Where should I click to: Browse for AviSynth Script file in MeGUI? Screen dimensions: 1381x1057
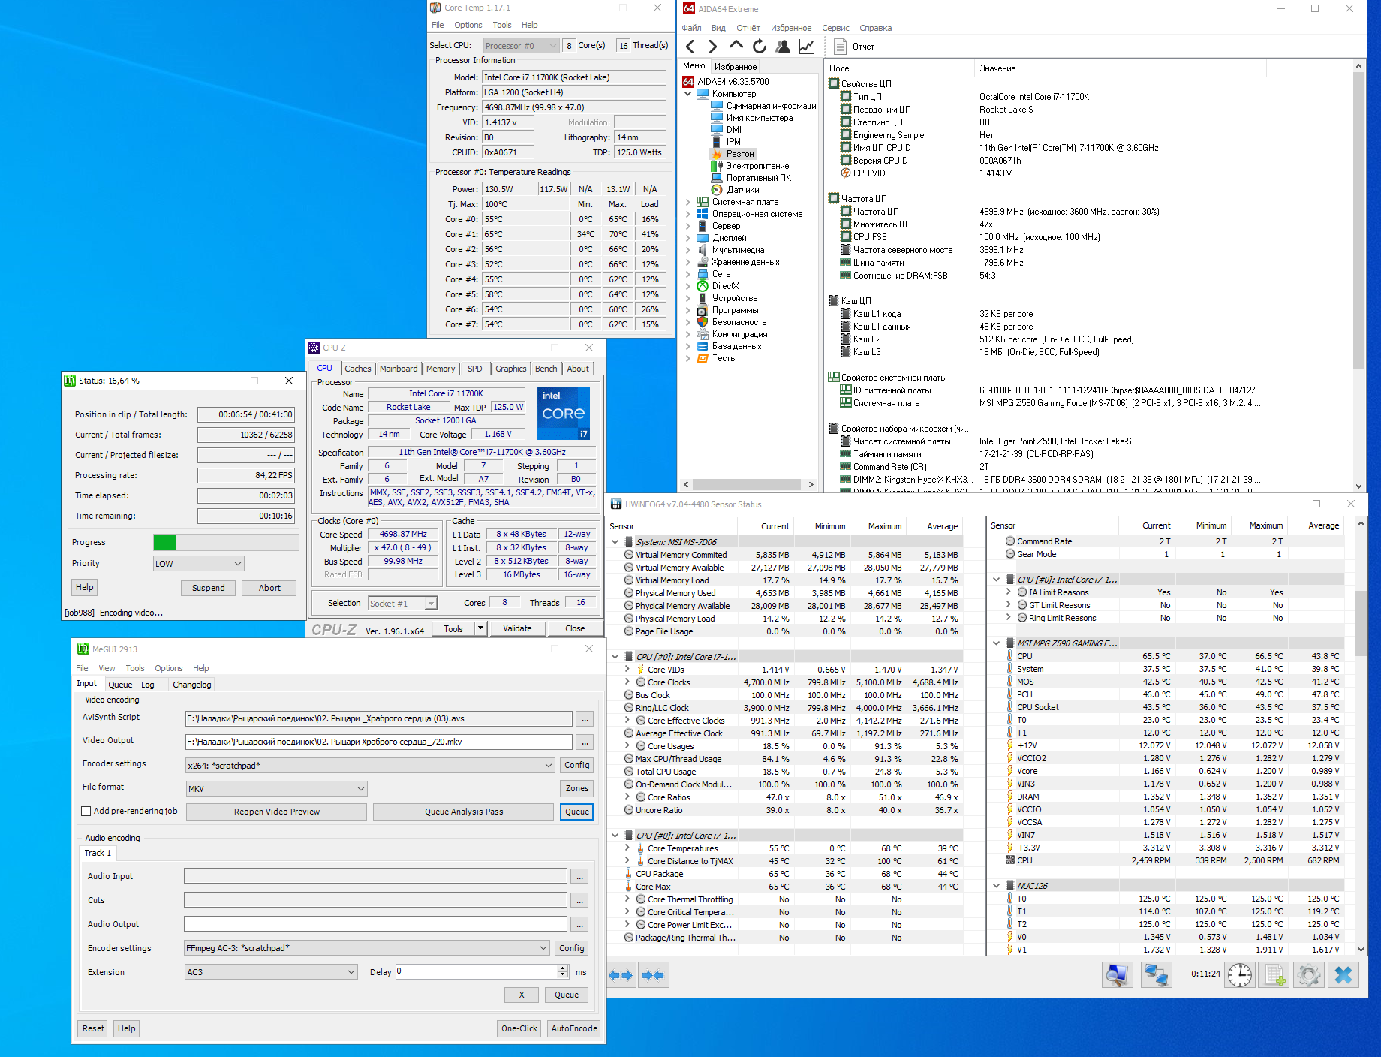pos(585,719)
